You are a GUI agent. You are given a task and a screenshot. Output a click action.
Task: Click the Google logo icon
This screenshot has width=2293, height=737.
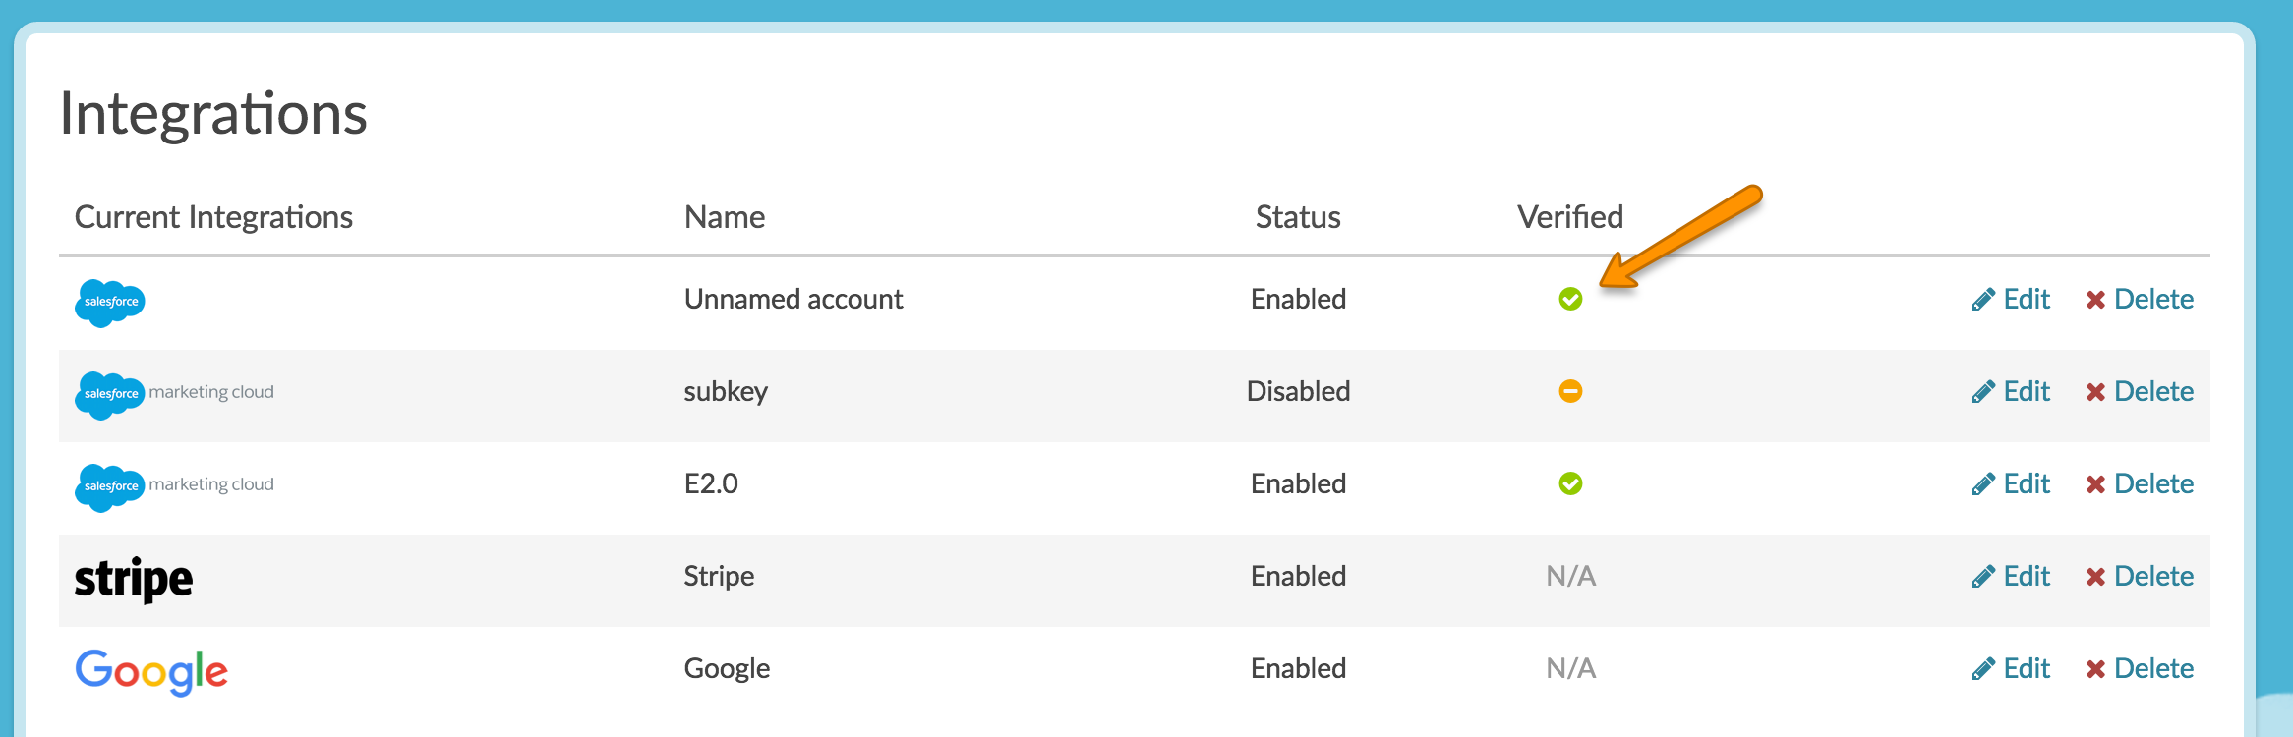[x=151, y=671]
